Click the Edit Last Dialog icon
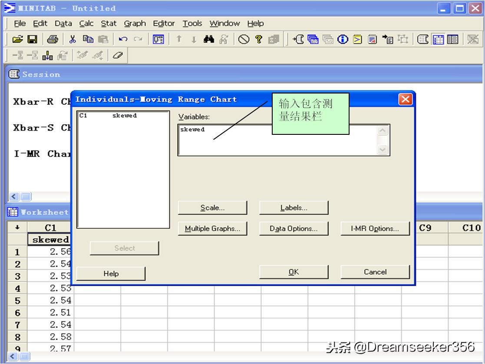Image resolution: width=485 pixels, height=364 pixels. coord(158,39)
